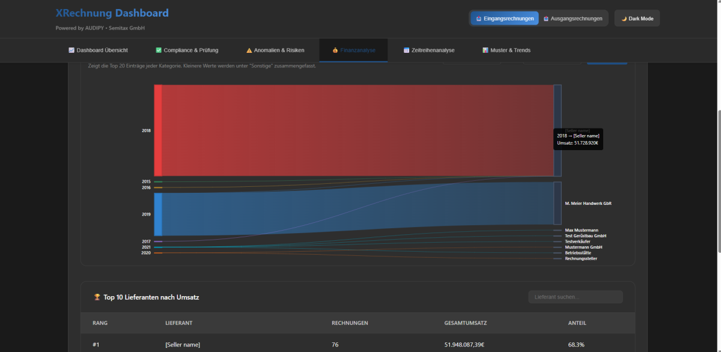Click the warning triangle icon for Anomalien & Risiken

(x=249, y=50)
